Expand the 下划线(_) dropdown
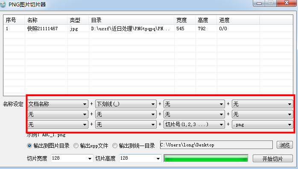298x169 pixels. (x=126, y=104)
